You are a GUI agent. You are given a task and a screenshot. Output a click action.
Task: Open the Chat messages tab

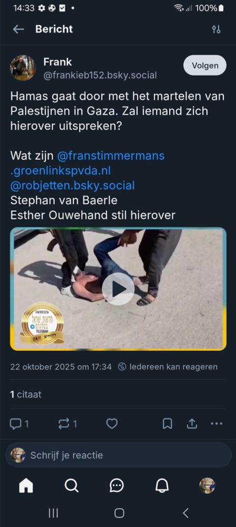pos(117,486)
